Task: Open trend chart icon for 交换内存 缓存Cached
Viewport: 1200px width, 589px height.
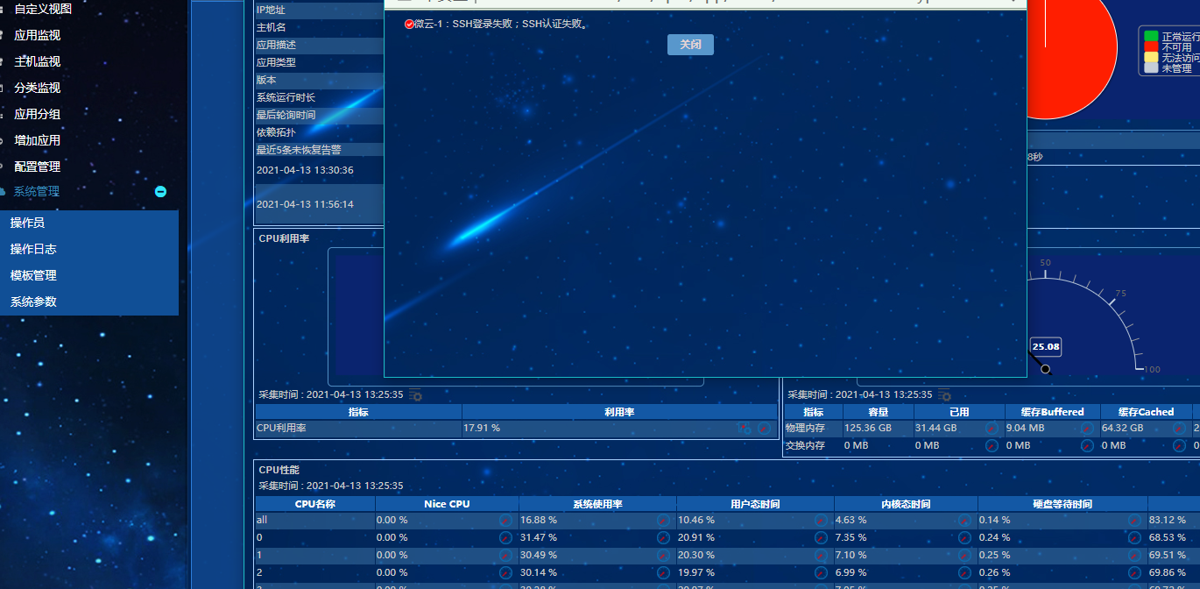Action: (1180, 445)
